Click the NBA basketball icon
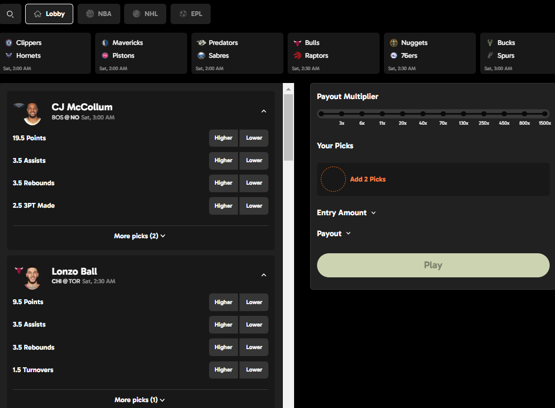 click(90, 14)
